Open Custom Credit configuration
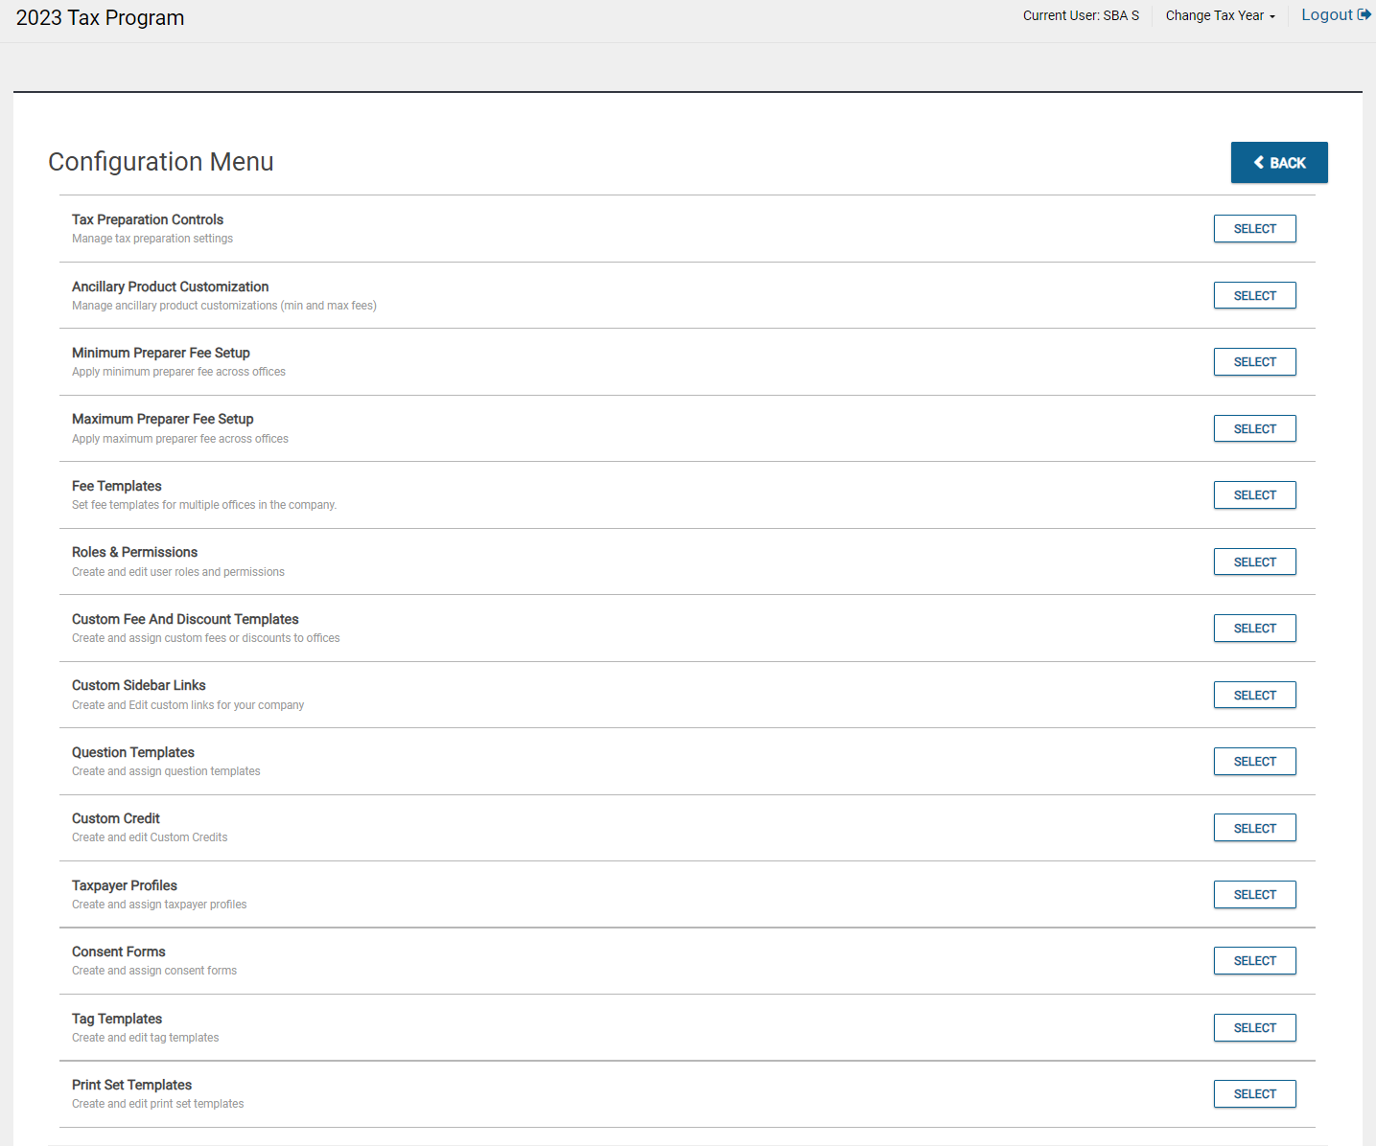The width and height of the screenshot is (1376, 1146). coord(1254,829)
